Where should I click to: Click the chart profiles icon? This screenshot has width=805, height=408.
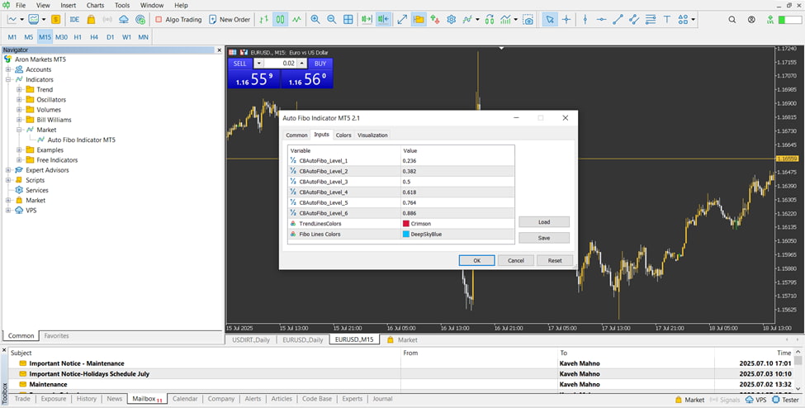pos(34,20)
